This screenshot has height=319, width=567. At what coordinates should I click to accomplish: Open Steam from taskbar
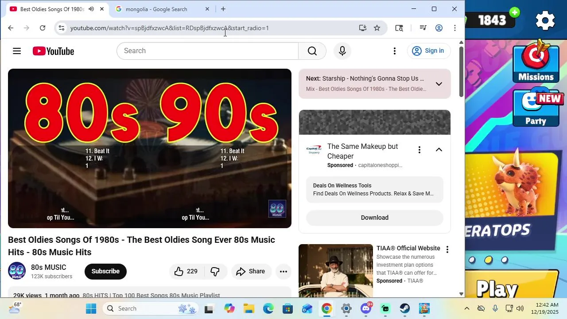405,308
